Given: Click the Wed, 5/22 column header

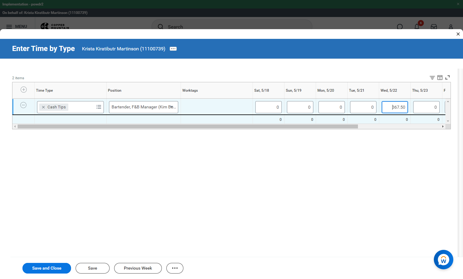Looking at the screenshot, I should (395, 90).
